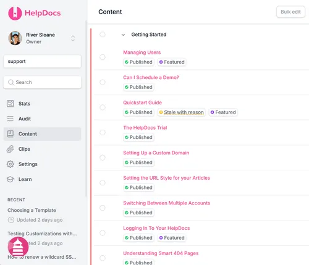Tick the Can I Schedule a Demo? checkbox
This screenshot has width=309, height=265.
(x=103, y=82)
